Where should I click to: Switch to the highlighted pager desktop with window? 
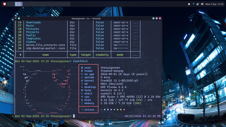(x=19, y=4)
